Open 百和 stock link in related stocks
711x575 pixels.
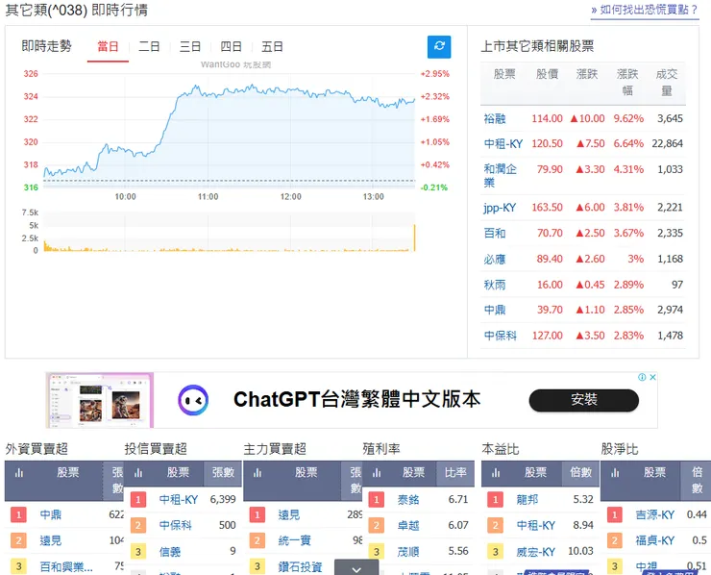pyautogui.click(x=495, y=234)
